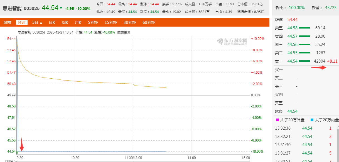Click the 卖一 volume 42304
The height and width of the screenshot is (162, 339).
pyautogui.click(x=320, y=61)
